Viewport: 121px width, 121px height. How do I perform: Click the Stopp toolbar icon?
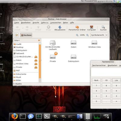click(48, 28)
